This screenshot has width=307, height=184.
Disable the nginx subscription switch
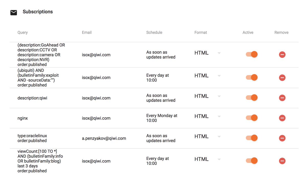point(252,118)
